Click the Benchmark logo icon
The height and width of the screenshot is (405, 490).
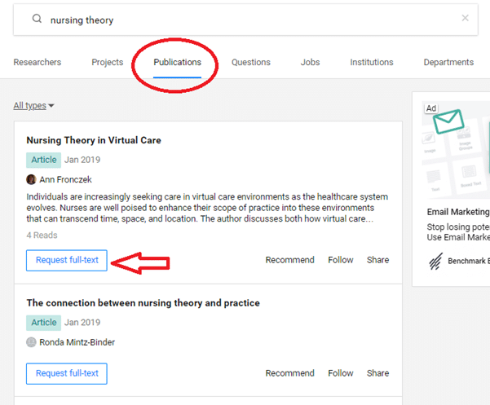(436, 261)
